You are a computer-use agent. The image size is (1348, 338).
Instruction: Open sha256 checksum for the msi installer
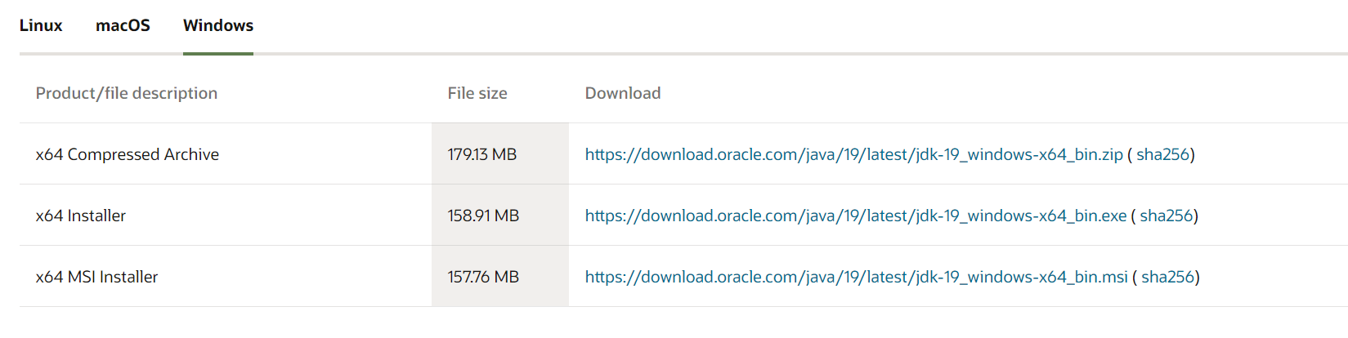(x=1168, y=277)
